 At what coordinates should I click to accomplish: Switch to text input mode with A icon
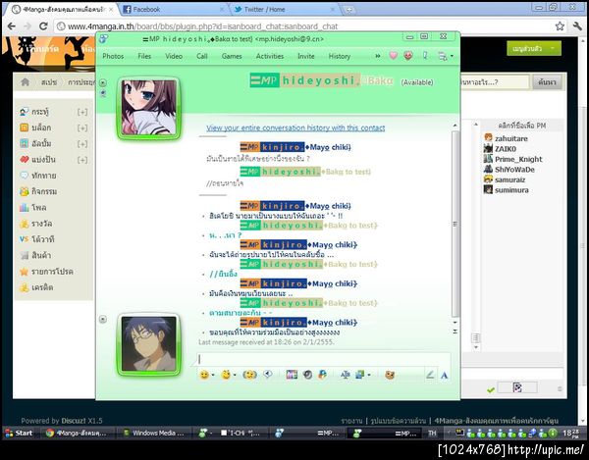(444, 375)
